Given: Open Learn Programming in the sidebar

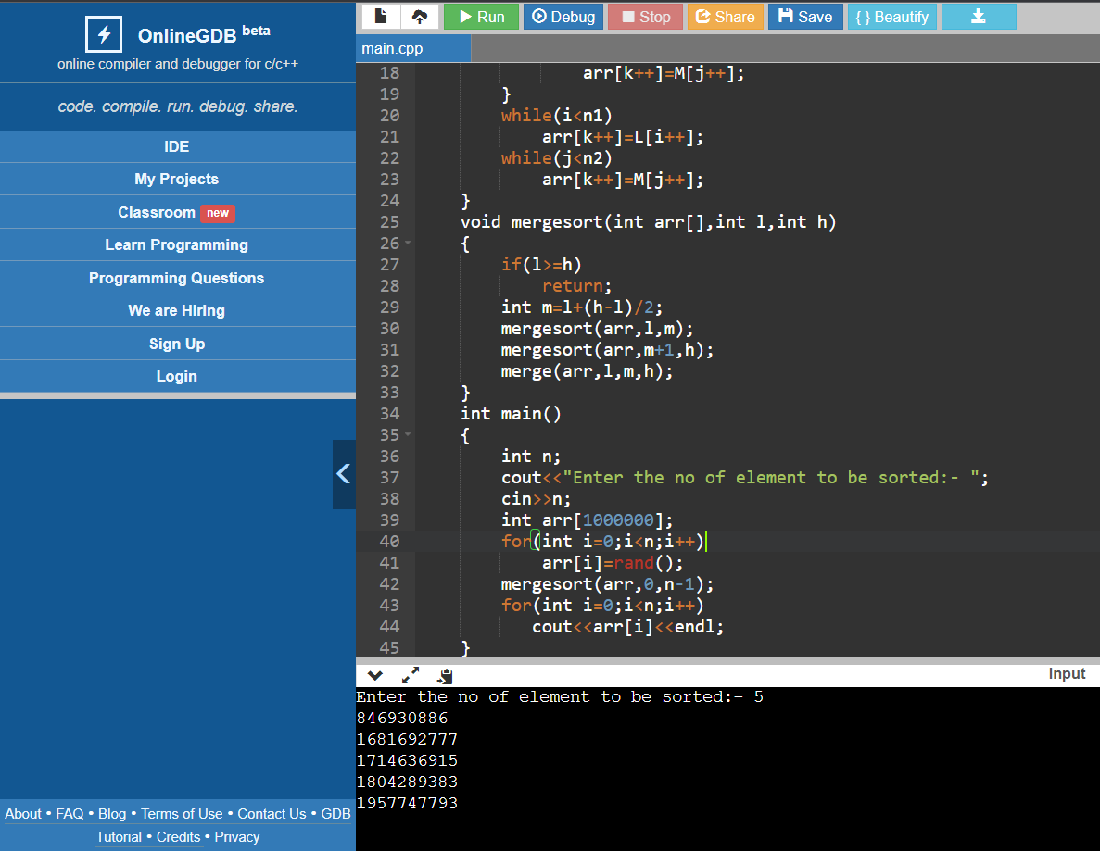Looking at the screenshot, I should pyautogui.click(x=177, y=244).
